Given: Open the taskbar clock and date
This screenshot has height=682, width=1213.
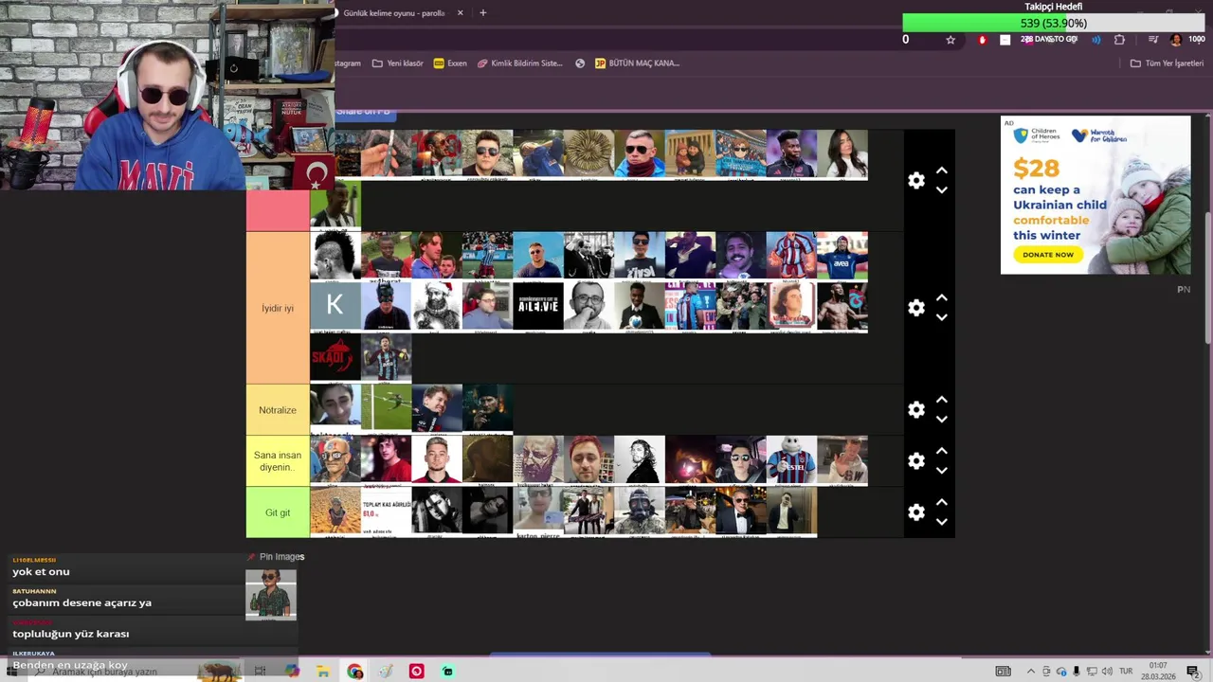Looking at the screenshot, I should tap(1158, 672).
